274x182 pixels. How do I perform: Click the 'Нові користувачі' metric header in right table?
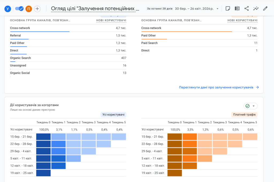[242, 20]
